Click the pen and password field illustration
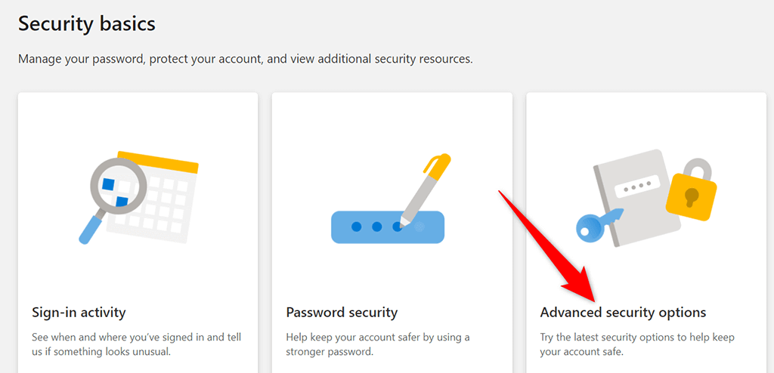This screenshot has height=373, width=774. click(x=388, y=199)
